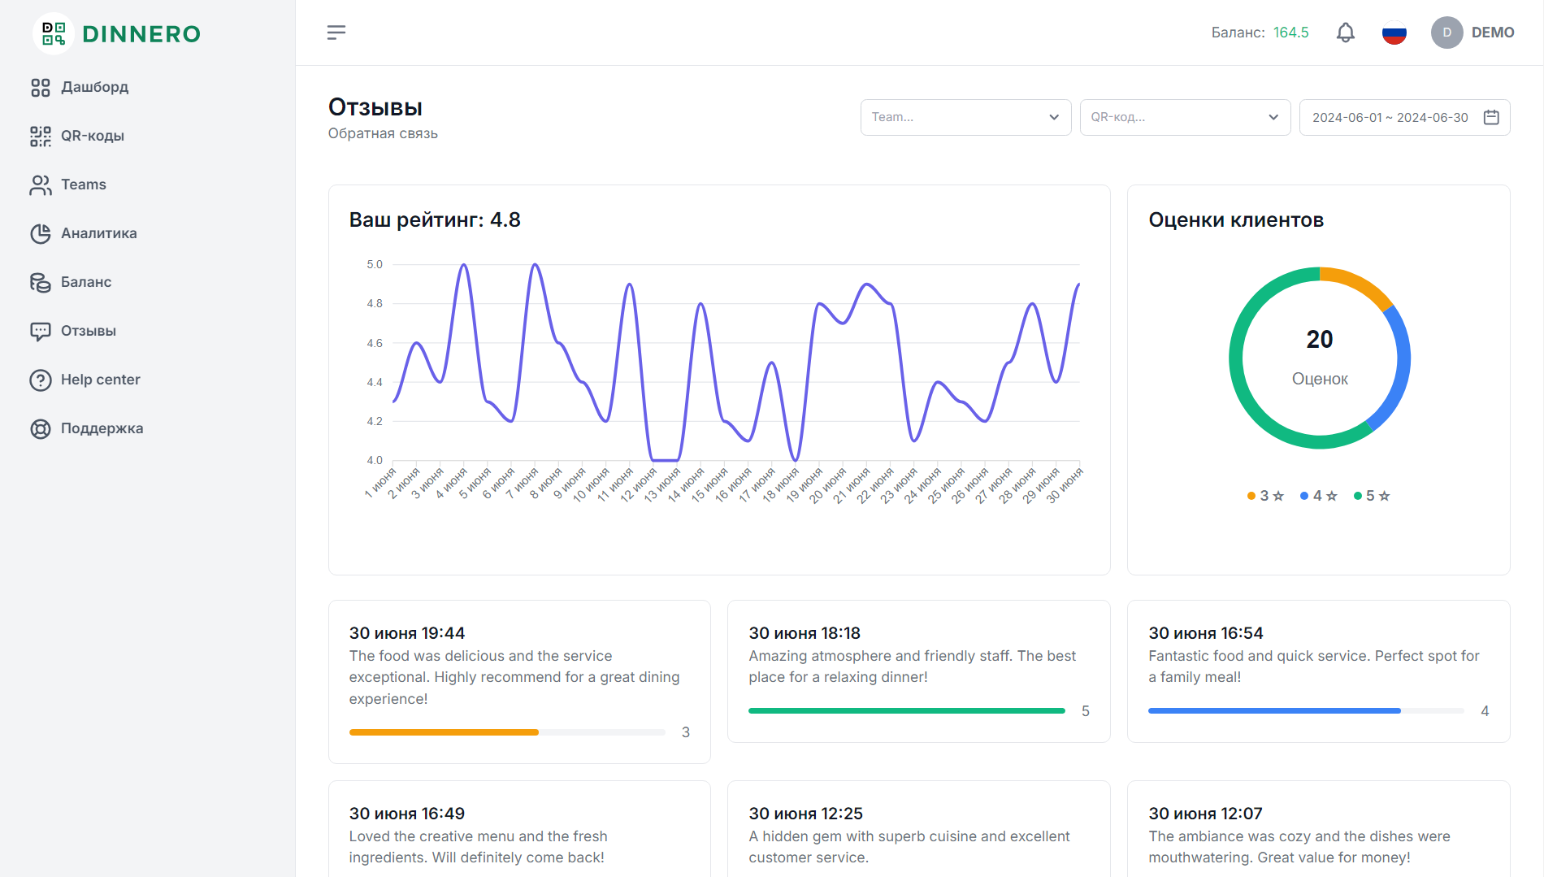The image size is (1544, 877).
Task: Open the calendar icon in date field
Action: (x=1491, y=117)
